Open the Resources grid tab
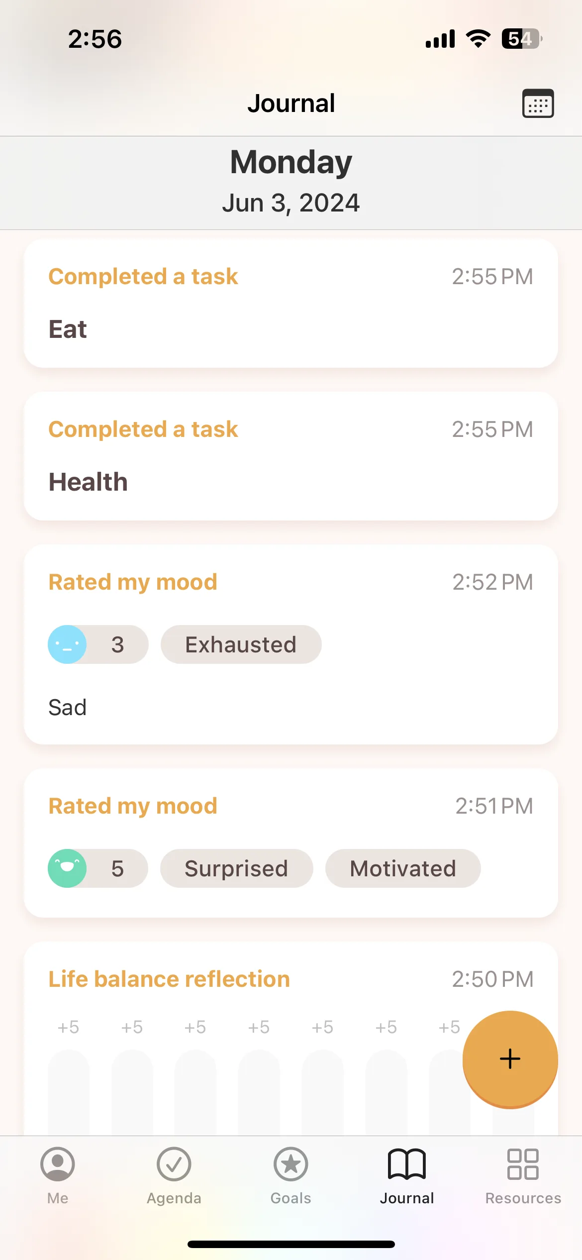The height and width of the screenshot is (1260, 582). point(523,1176)
